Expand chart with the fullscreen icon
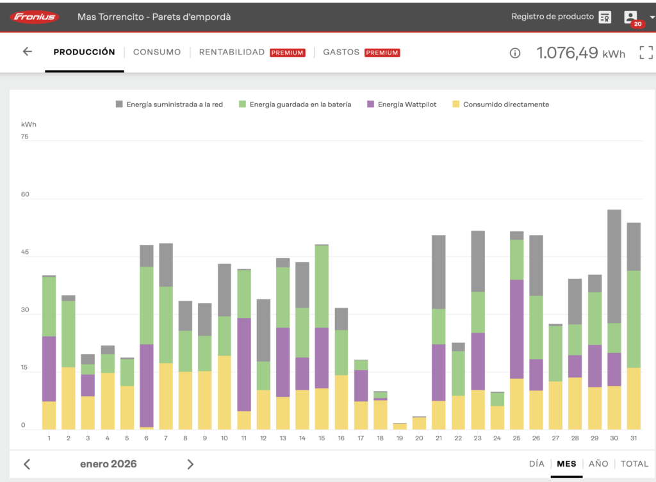The width and height of the screenshot is (656, 482). tap(646, 53)
